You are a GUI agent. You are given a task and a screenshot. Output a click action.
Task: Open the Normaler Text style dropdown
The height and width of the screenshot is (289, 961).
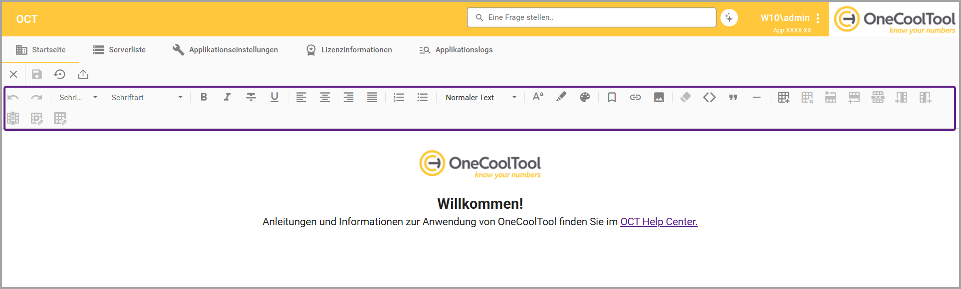click(x=480, y=98)
